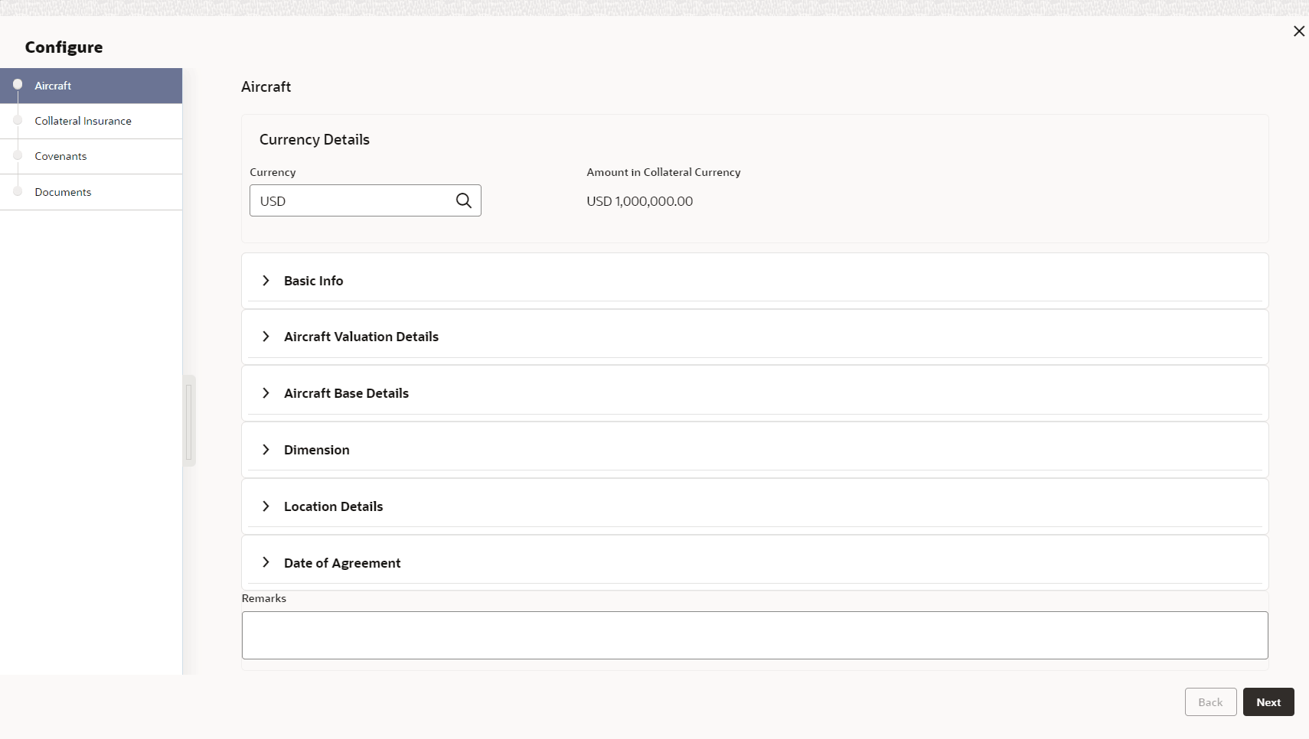The width and height of the screenshot is (1309, 739).
Task: Open the Collateral Insurance step
Action: point(91,121)
